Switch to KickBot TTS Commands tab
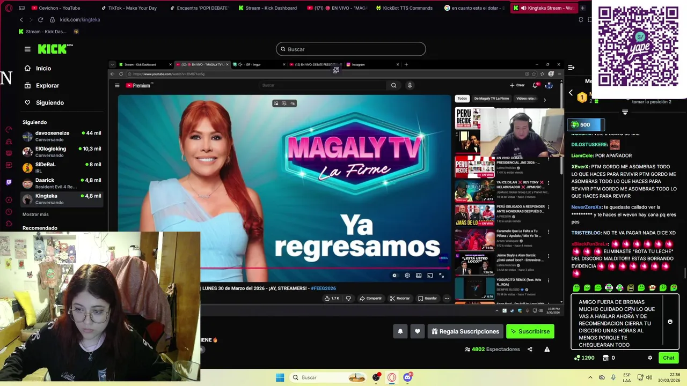This screenshot has width=687, height=386. click(x=404, y=8)
